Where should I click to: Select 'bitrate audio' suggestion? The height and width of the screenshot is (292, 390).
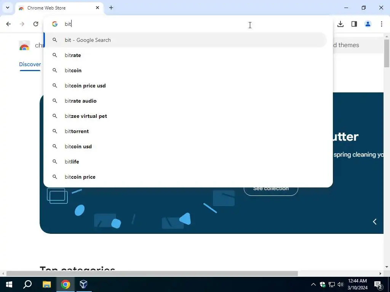(x=185, y=101)
